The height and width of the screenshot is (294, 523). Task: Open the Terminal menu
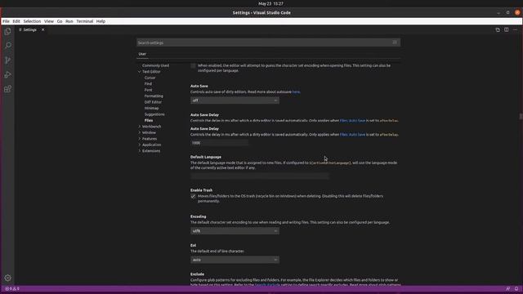point(85,21)
